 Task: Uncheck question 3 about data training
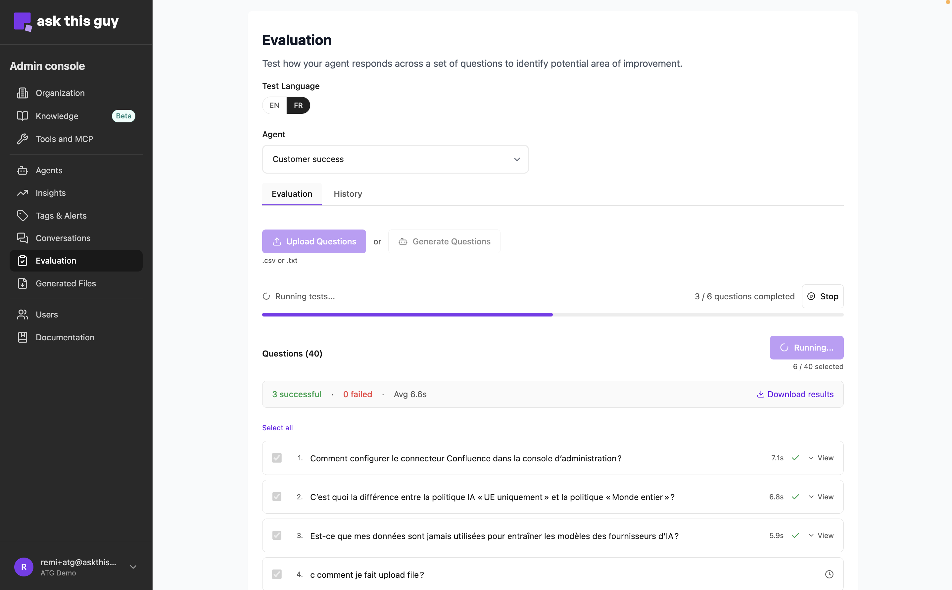click(276, 535)
